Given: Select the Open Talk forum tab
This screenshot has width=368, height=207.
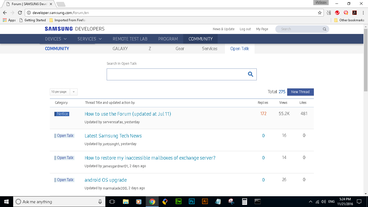Looking at the screenshot, I should [239, 49].
